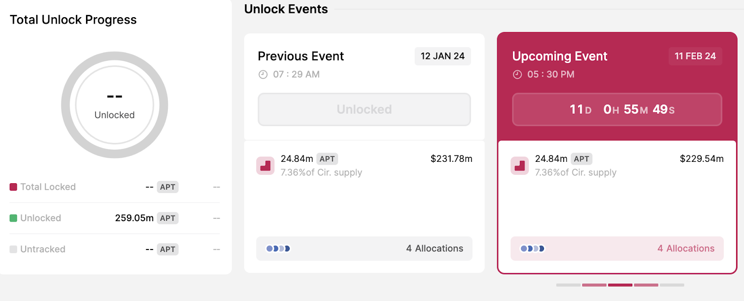Screen dimensions: 744x301
Task: Click the clock icon beside 05:30 PM
Action: 517,75
